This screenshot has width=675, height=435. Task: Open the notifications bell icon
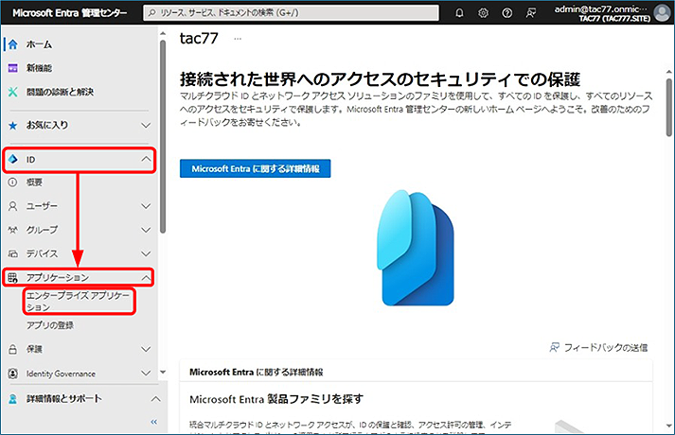tap(459, 13)
